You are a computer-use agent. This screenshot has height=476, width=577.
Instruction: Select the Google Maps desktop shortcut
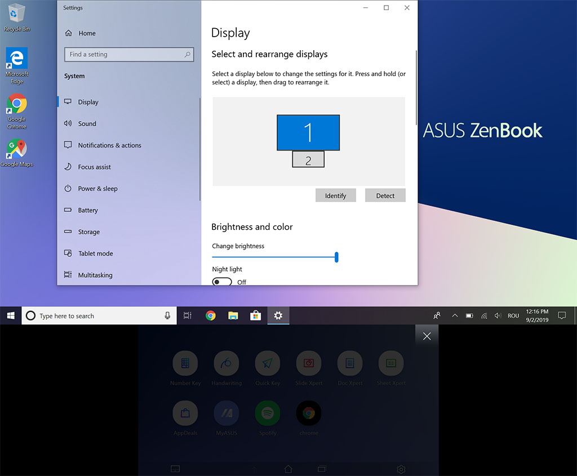16,153
